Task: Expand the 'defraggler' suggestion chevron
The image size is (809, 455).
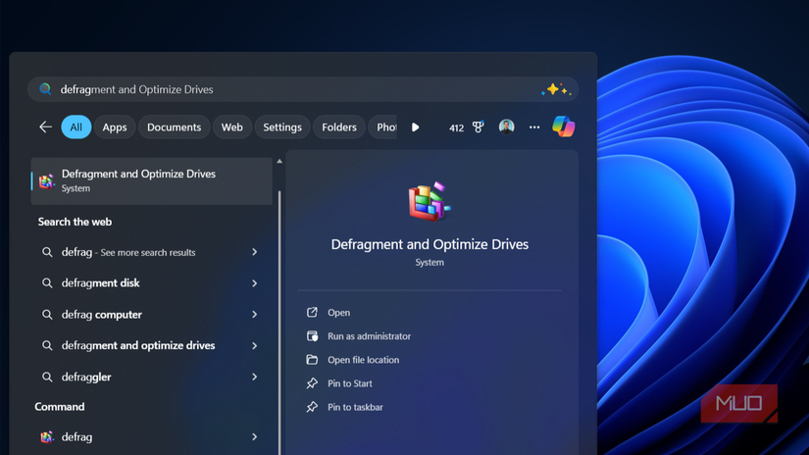Action: [254, 378]
